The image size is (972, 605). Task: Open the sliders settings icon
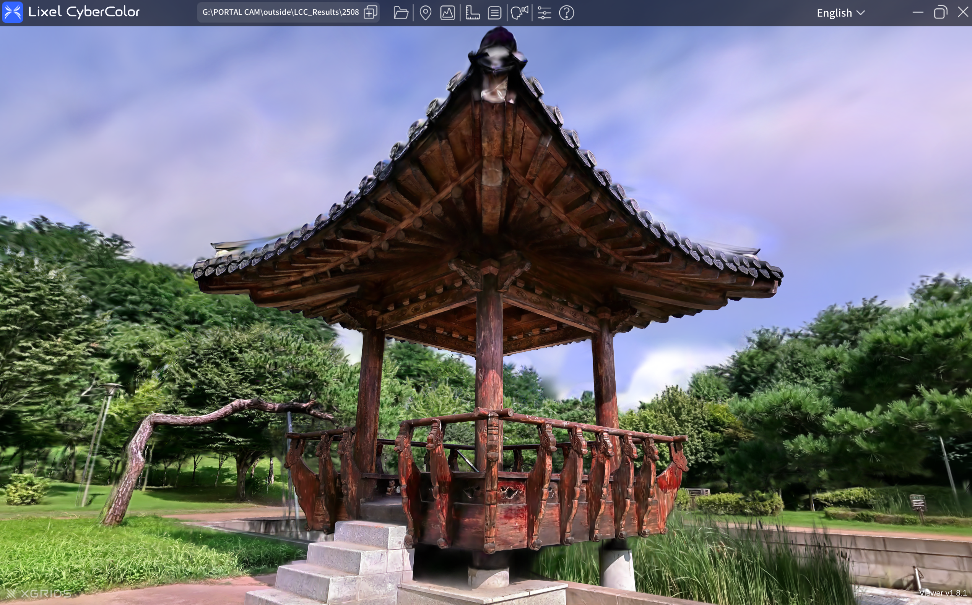click(x=544, y=13)
